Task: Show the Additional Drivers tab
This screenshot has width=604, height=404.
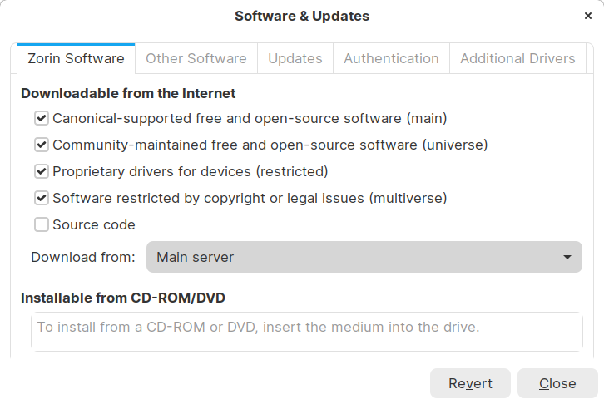Action: 517,59
